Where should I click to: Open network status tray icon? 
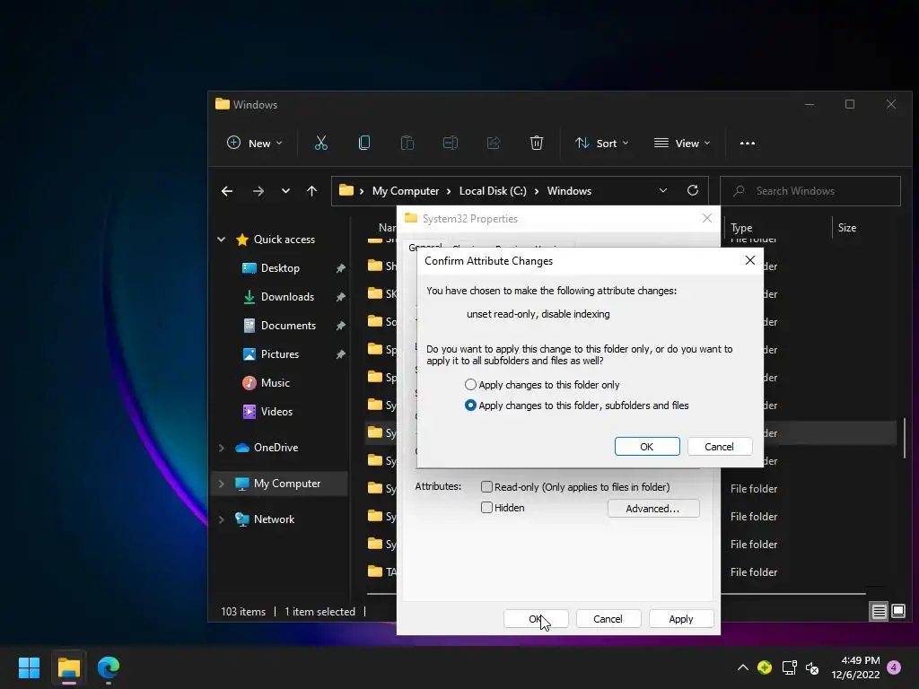click(x=789, y=667)
